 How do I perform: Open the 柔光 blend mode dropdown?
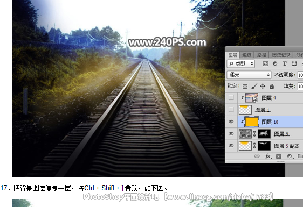pyautogui.click(x=249, y=75)
